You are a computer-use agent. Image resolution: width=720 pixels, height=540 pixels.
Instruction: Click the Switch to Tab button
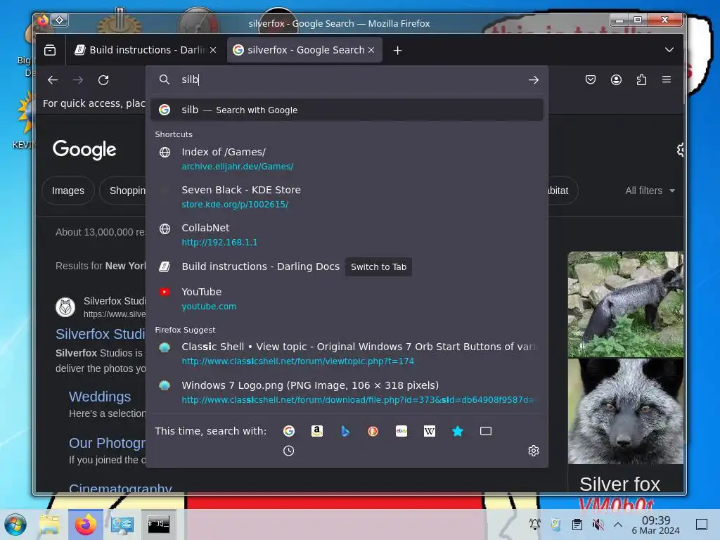point(378,267)
